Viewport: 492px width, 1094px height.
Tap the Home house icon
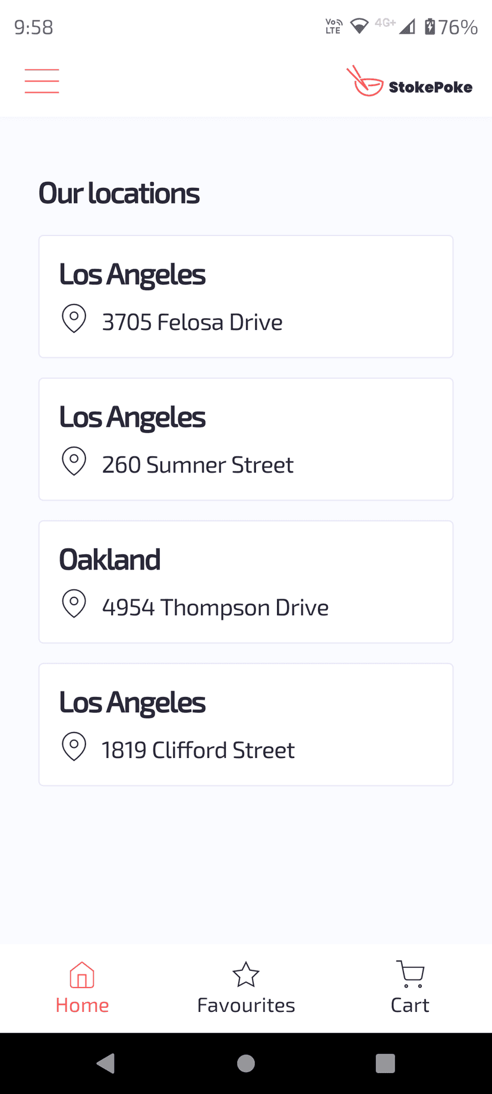pyautogui.click(x=82, y=974)
